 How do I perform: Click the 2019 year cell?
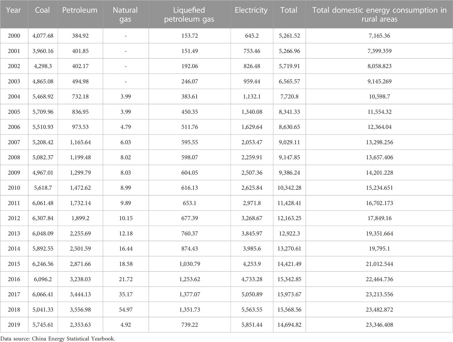click(14, 324)
